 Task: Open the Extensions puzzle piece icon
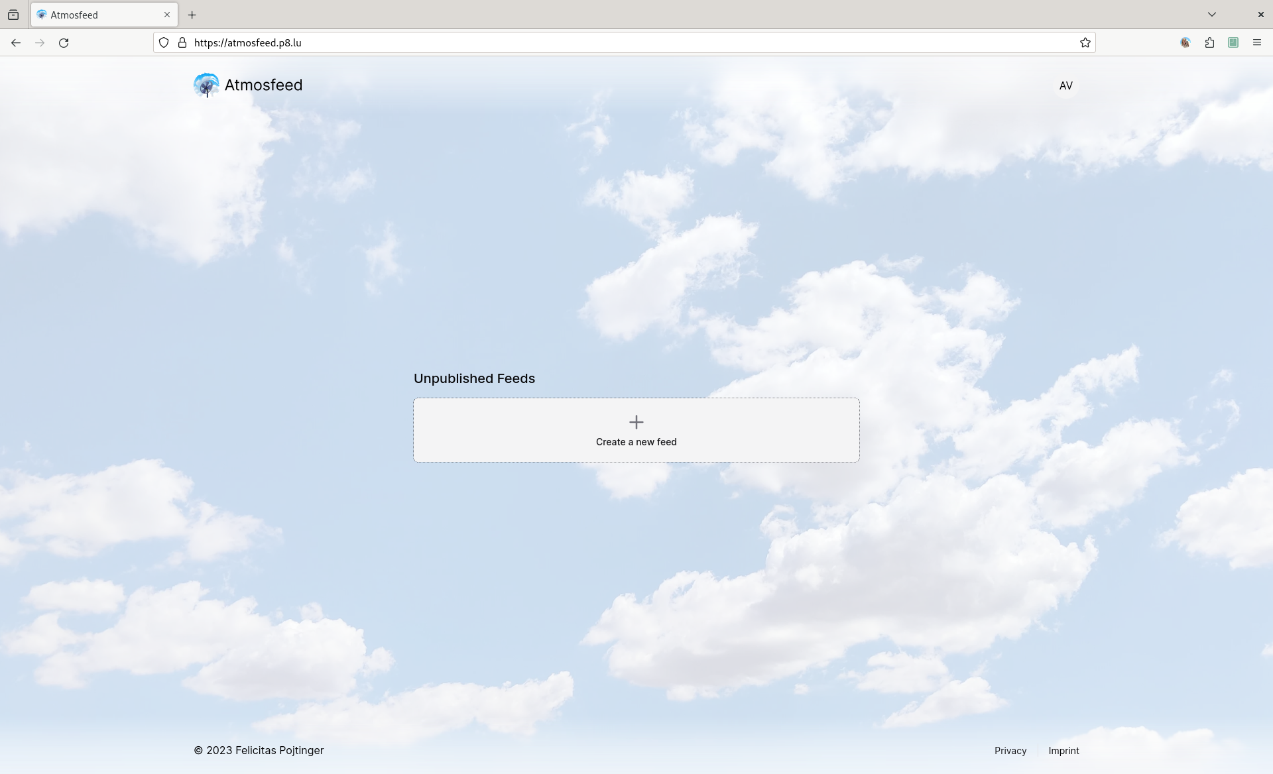tap(1209, 43)
